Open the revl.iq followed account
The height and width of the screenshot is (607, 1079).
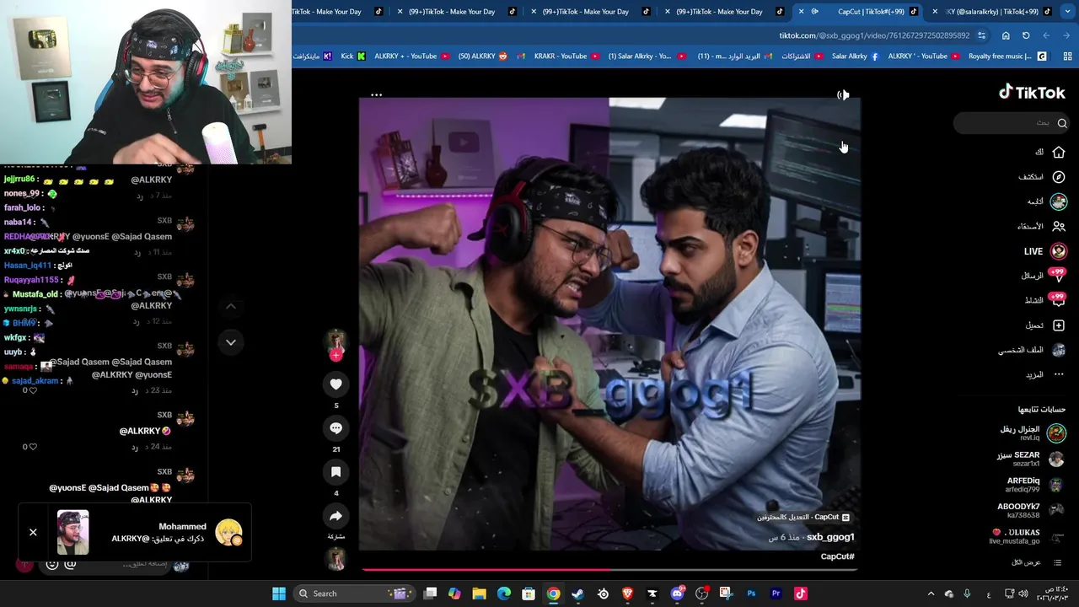pyautogui.click(x=1032, y=433)
